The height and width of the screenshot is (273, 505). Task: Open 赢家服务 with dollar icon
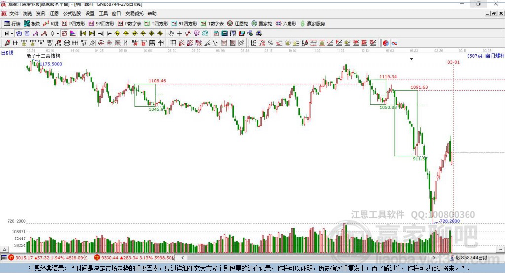click(x=313, y=24)
